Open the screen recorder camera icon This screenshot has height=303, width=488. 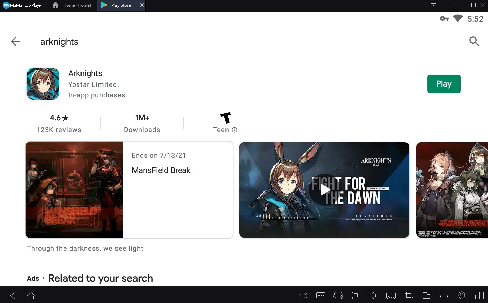303,296
